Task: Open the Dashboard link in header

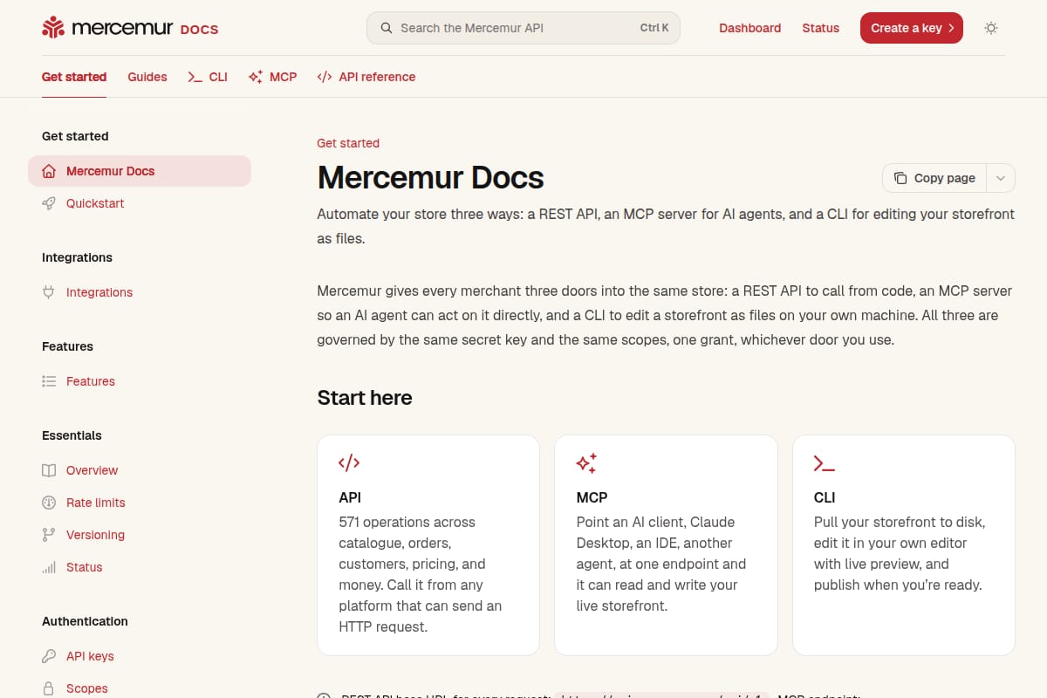Action: (750, 28)
